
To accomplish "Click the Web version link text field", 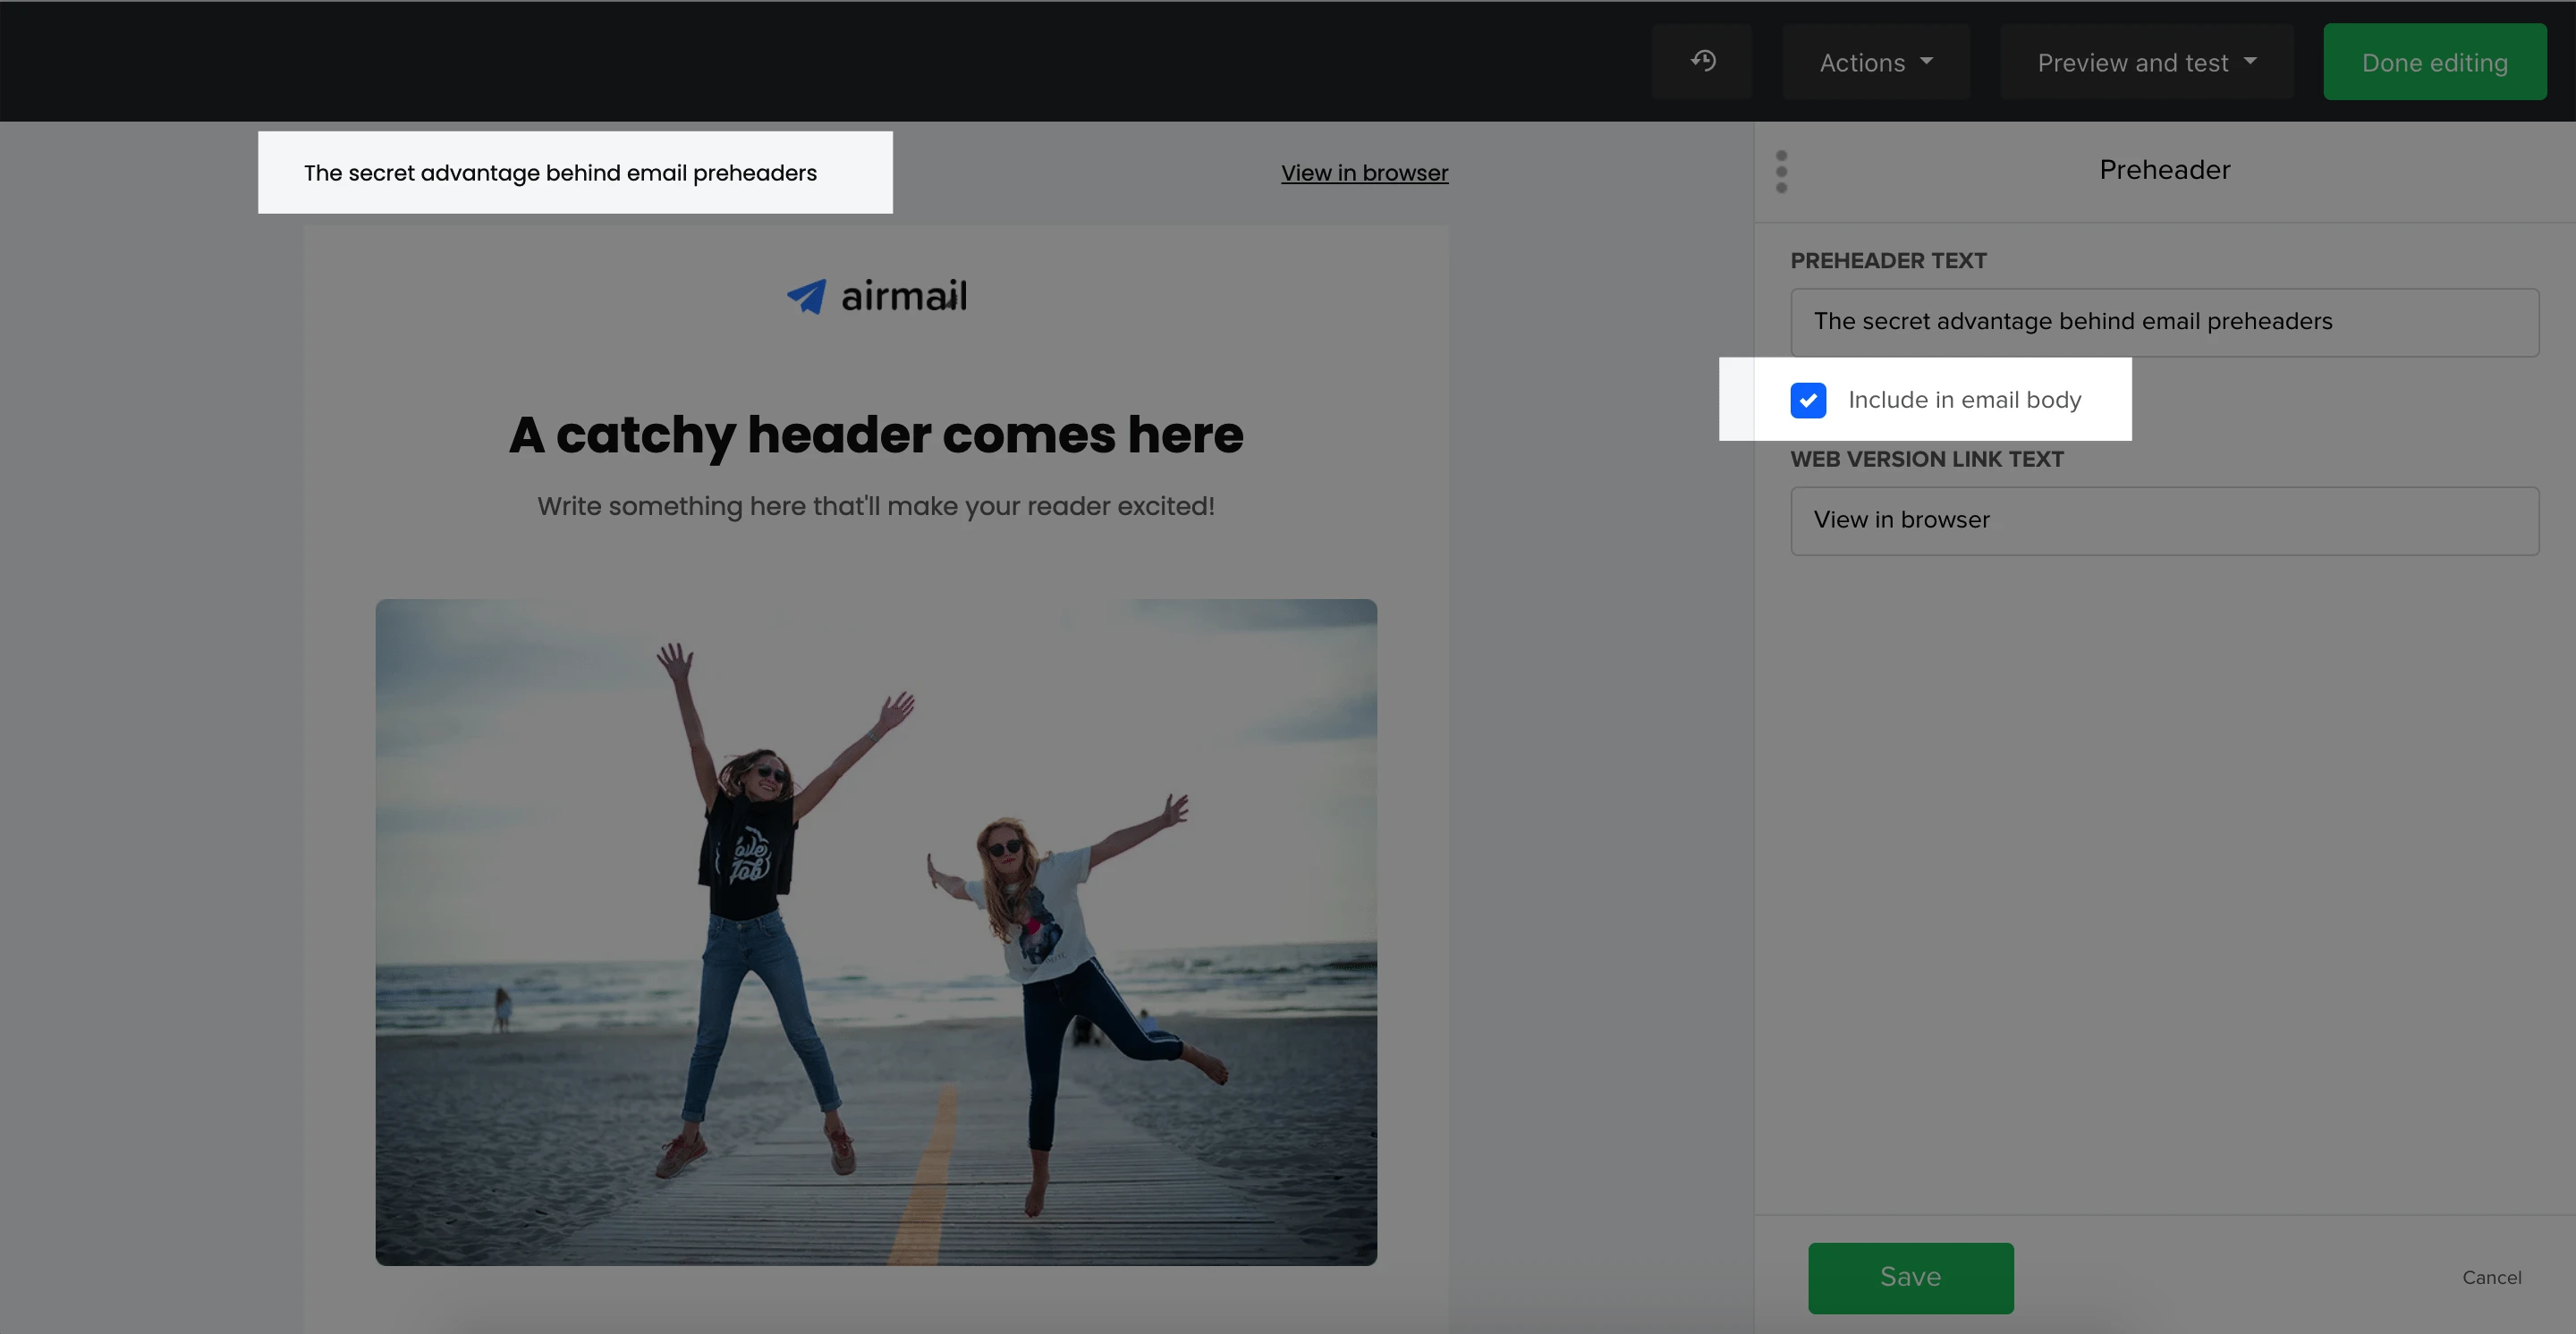I will pos(2164,520).
